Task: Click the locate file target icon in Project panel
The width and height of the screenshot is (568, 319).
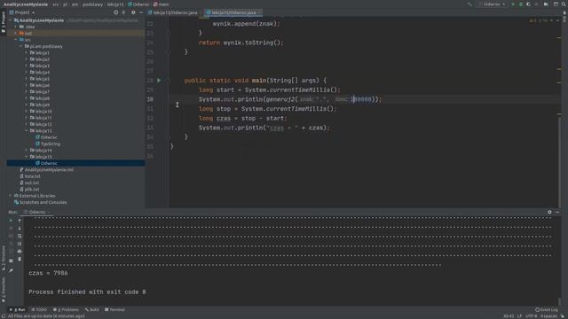Action: click(x=116, y=12)
